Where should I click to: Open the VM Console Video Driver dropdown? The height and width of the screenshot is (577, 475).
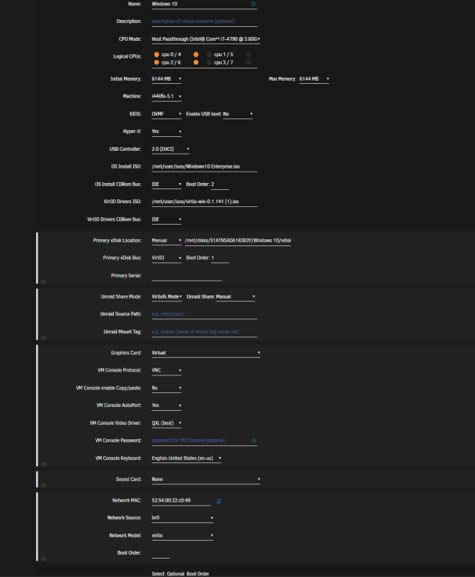167,423
